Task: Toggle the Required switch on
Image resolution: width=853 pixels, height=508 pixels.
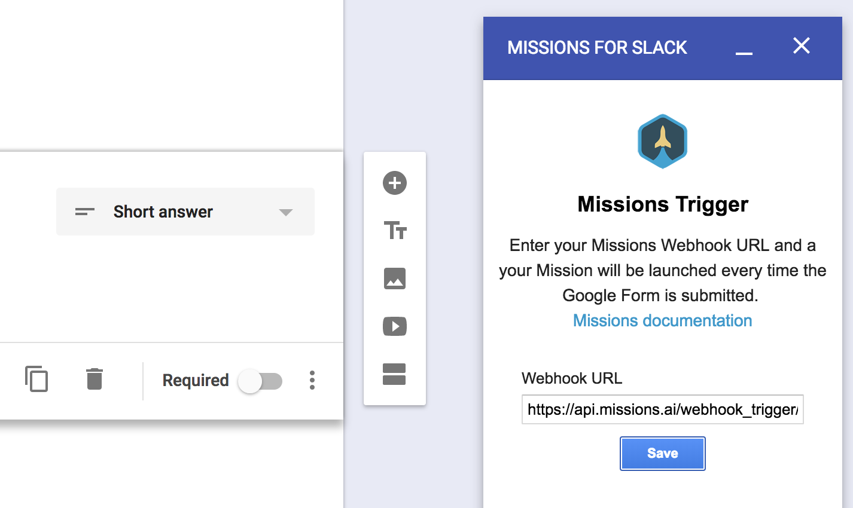Action: (x=260, y=381)
